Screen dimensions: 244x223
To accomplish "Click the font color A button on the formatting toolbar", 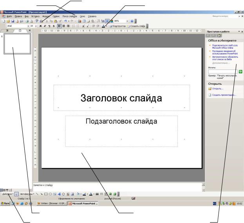I will point(103,26).
